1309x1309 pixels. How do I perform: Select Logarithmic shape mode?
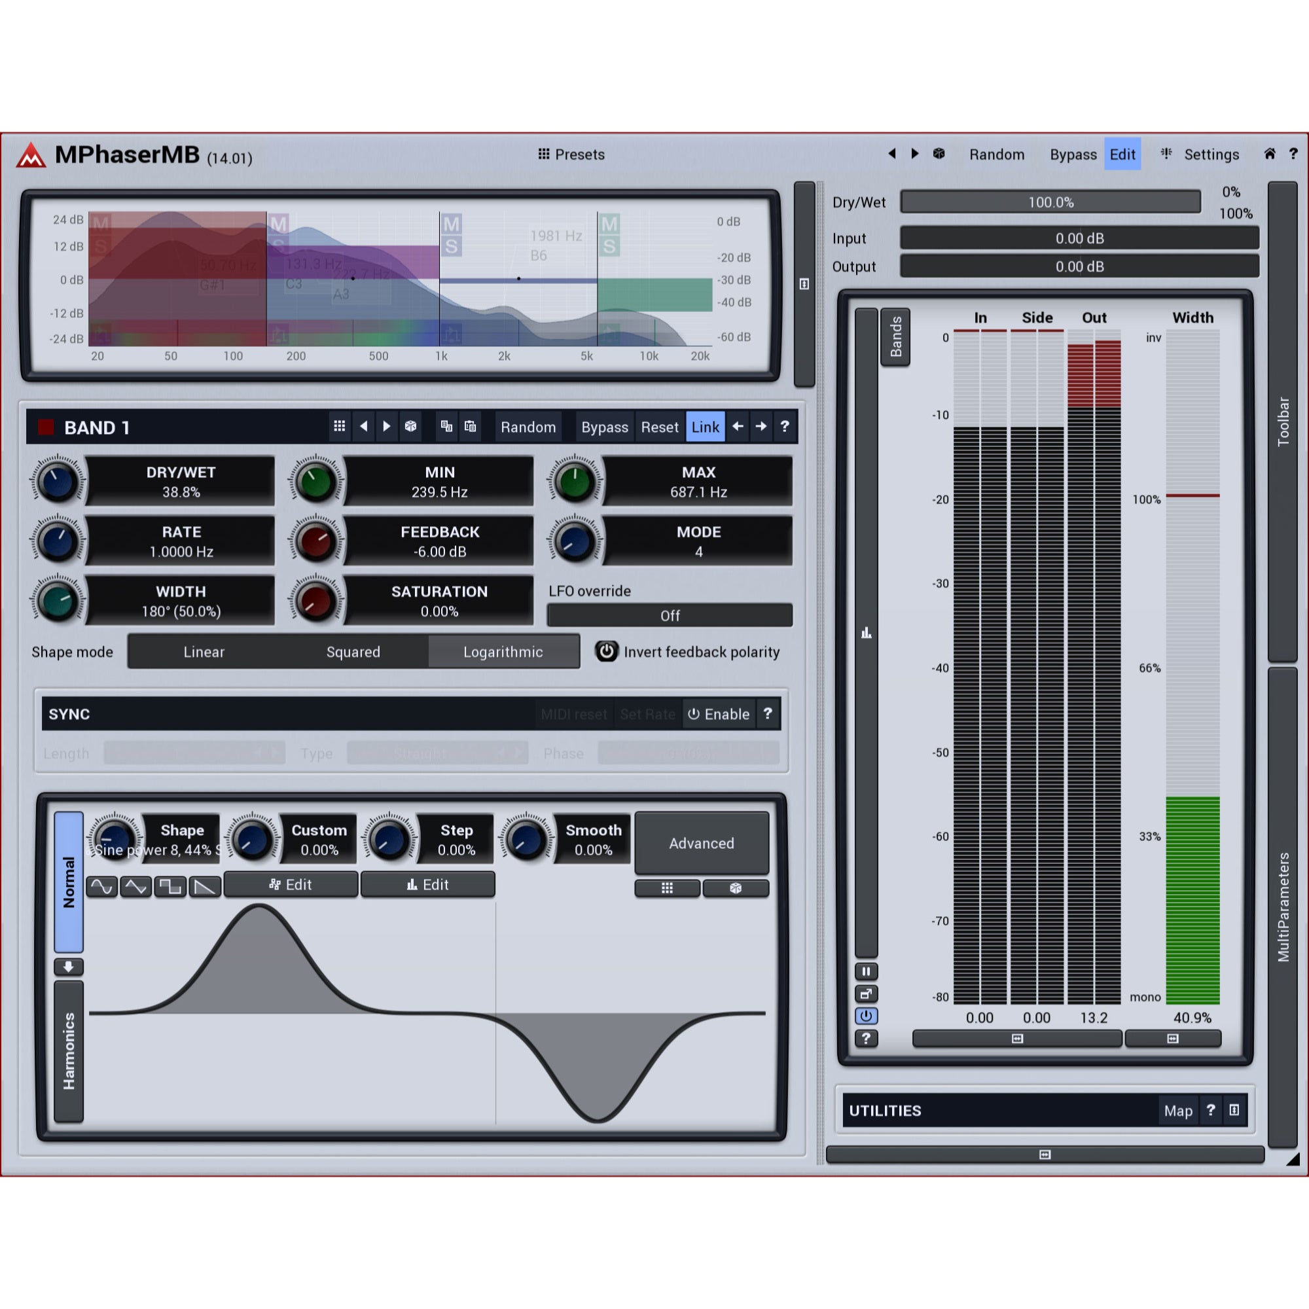[x=503, y=652]
